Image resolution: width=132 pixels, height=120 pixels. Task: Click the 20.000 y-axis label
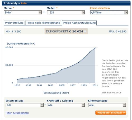click(x=9, y=65)
